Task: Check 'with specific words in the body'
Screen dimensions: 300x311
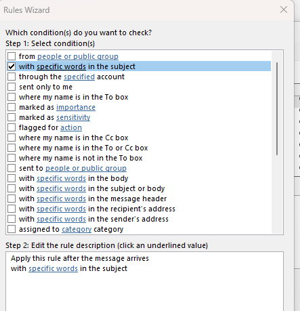Action: (x=12, y=178)
